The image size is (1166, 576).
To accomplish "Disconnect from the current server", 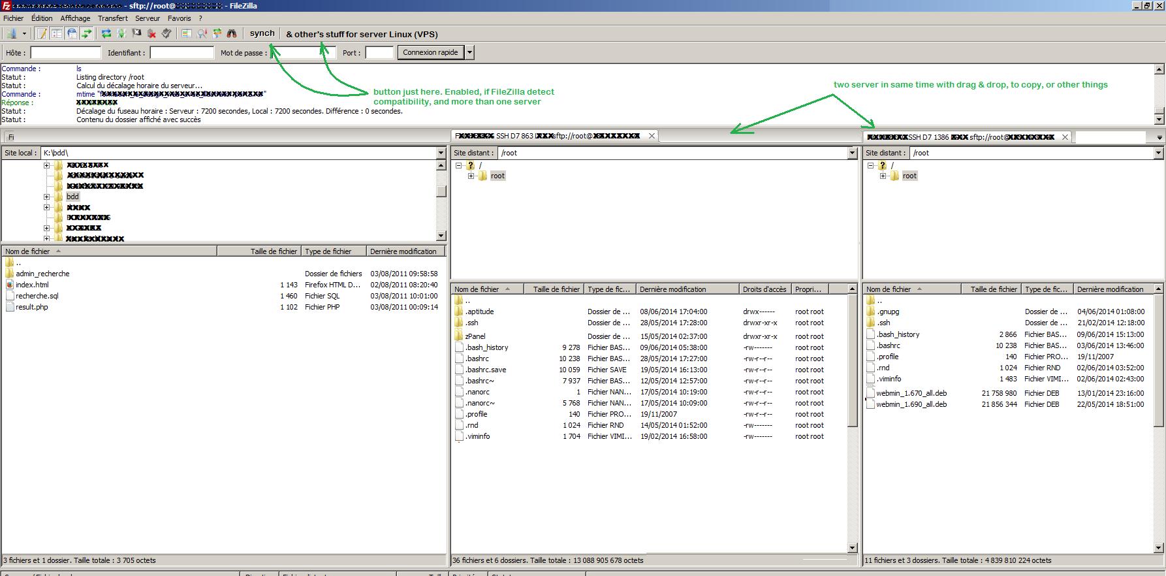I will (151, 33).
